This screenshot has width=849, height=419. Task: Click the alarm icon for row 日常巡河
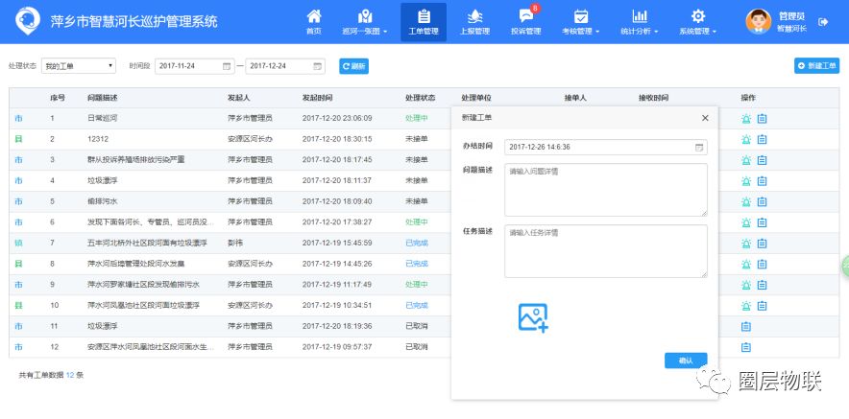tap(746, 118)
